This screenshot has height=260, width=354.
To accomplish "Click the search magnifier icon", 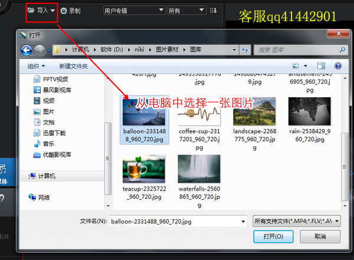I will [342, 50].
